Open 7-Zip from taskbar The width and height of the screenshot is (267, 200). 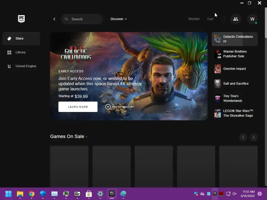click(x=77, y=194)
